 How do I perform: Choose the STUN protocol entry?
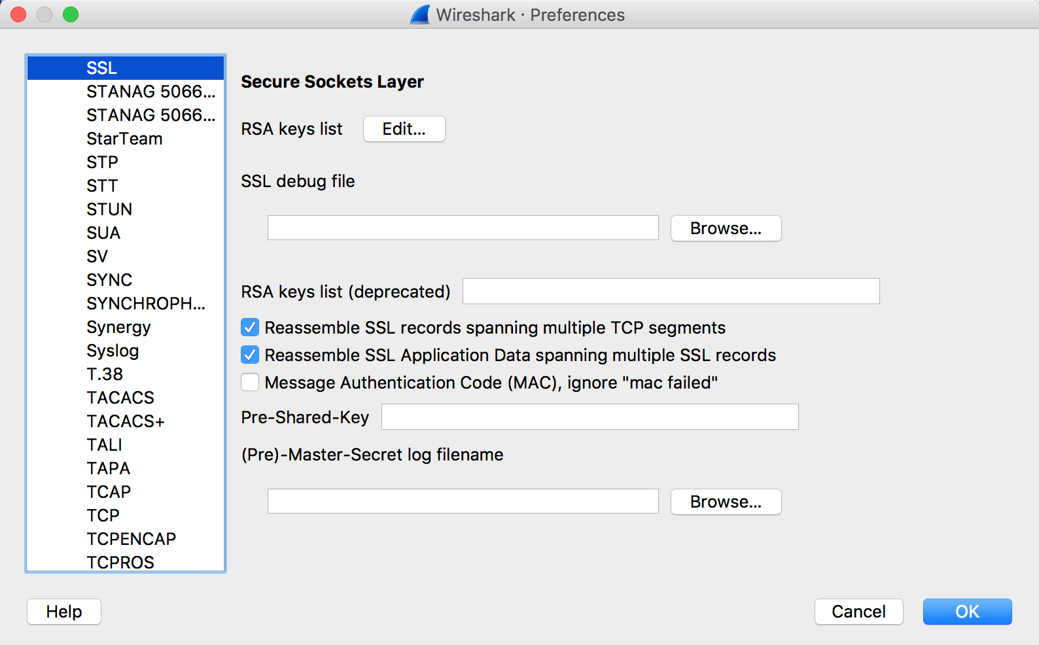(109, 209)
